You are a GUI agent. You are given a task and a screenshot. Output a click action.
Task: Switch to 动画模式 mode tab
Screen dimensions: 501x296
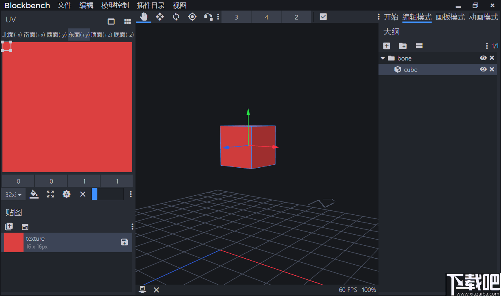click(x=484, y=17)
